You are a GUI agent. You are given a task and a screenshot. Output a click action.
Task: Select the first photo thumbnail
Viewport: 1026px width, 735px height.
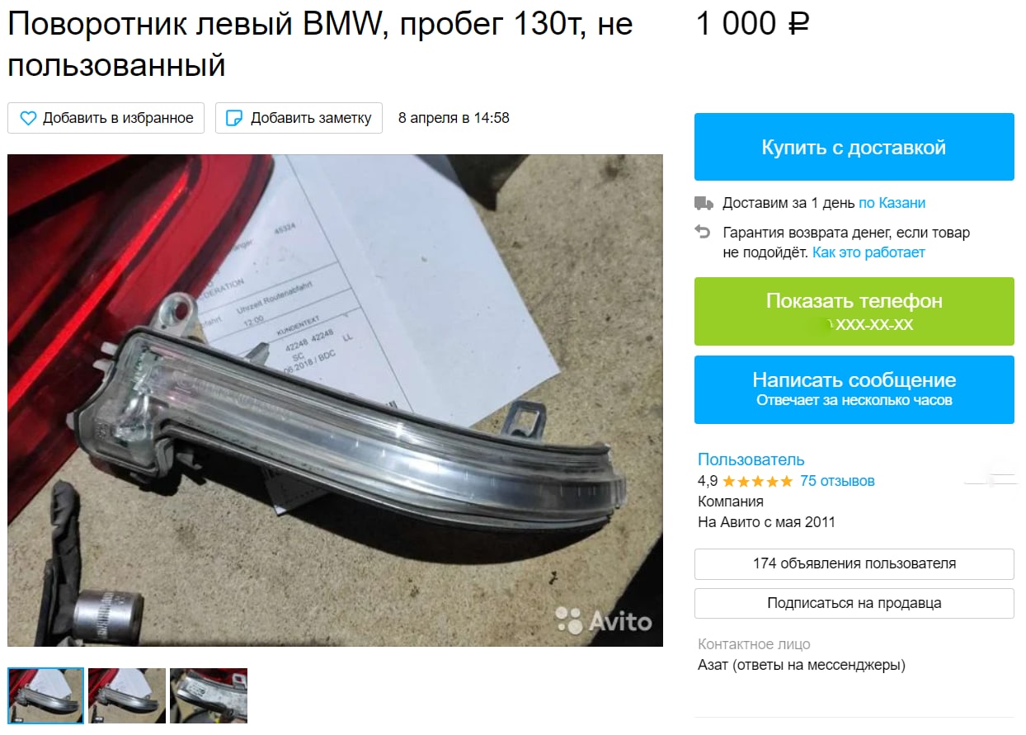[x=46, y=695]
